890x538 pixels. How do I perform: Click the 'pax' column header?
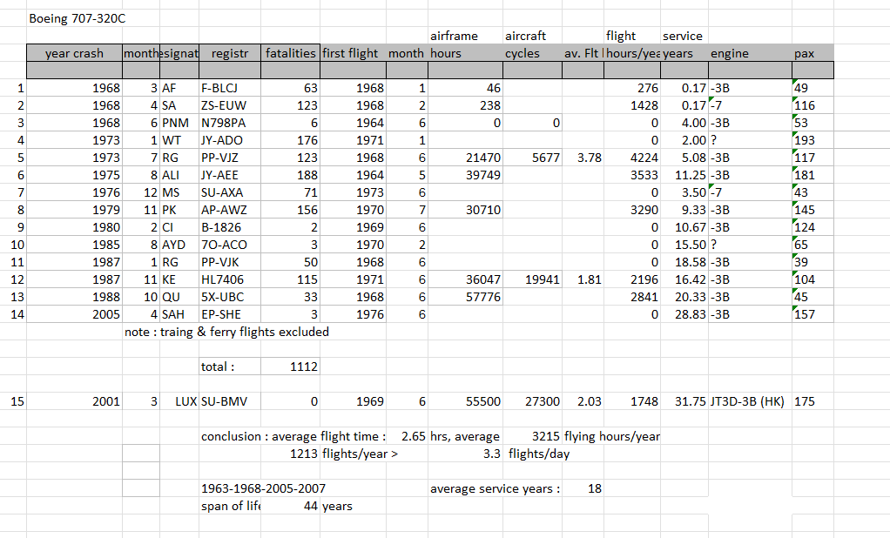coord(812,53)
